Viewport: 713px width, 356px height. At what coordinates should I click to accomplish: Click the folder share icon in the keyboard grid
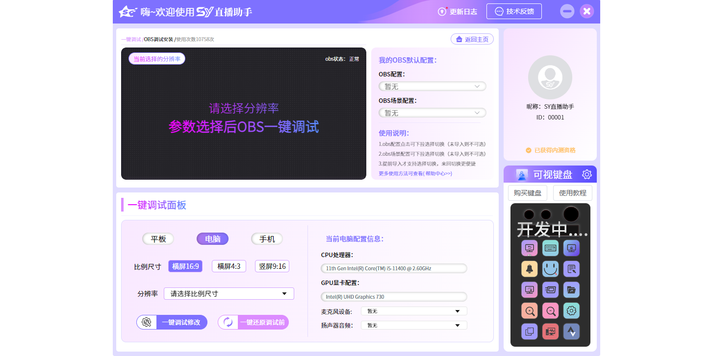571,289
